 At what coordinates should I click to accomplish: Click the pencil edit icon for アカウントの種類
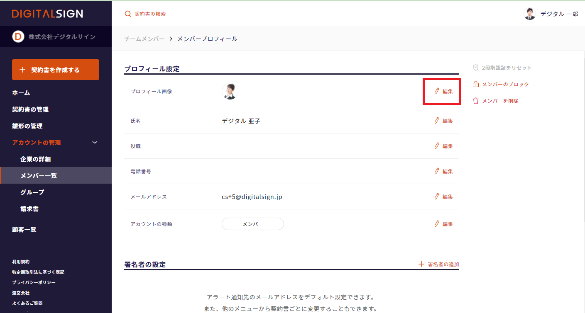click(x=436, y=224)
